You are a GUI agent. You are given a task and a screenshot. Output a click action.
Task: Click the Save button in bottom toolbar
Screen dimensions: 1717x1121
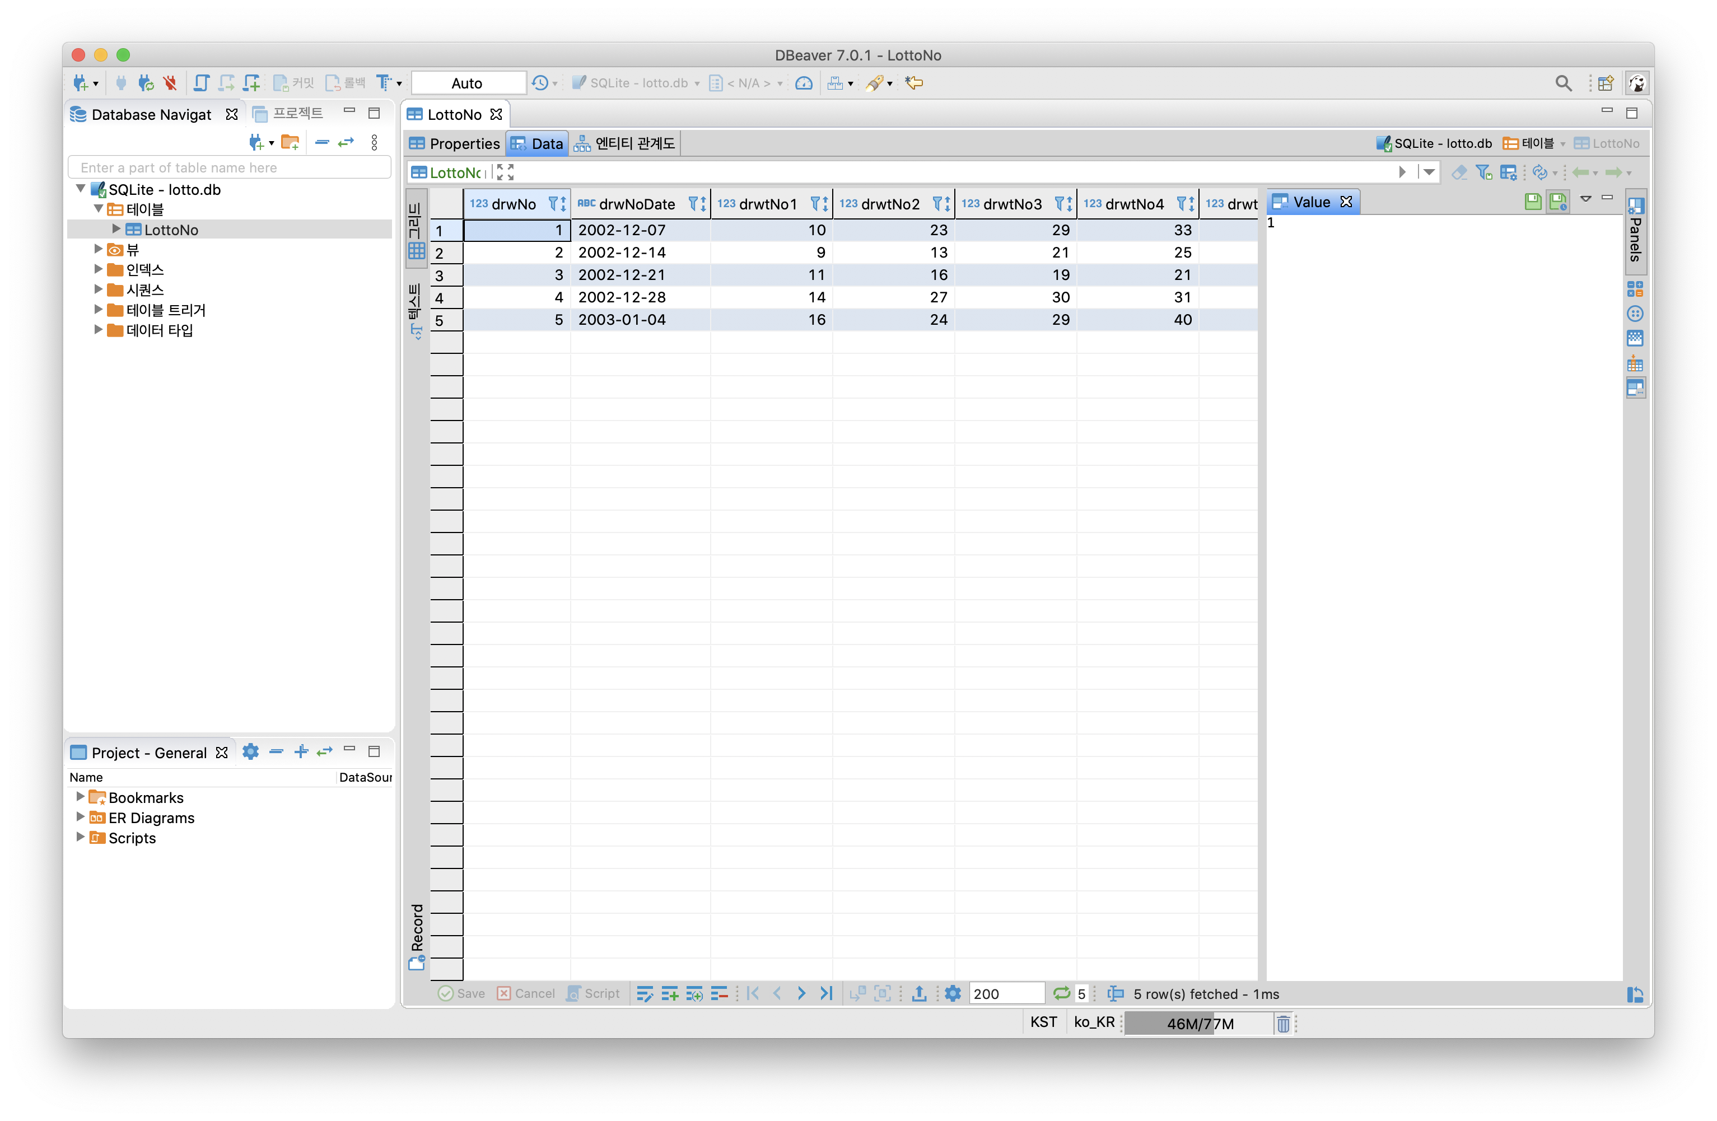(x=461, y=993)
